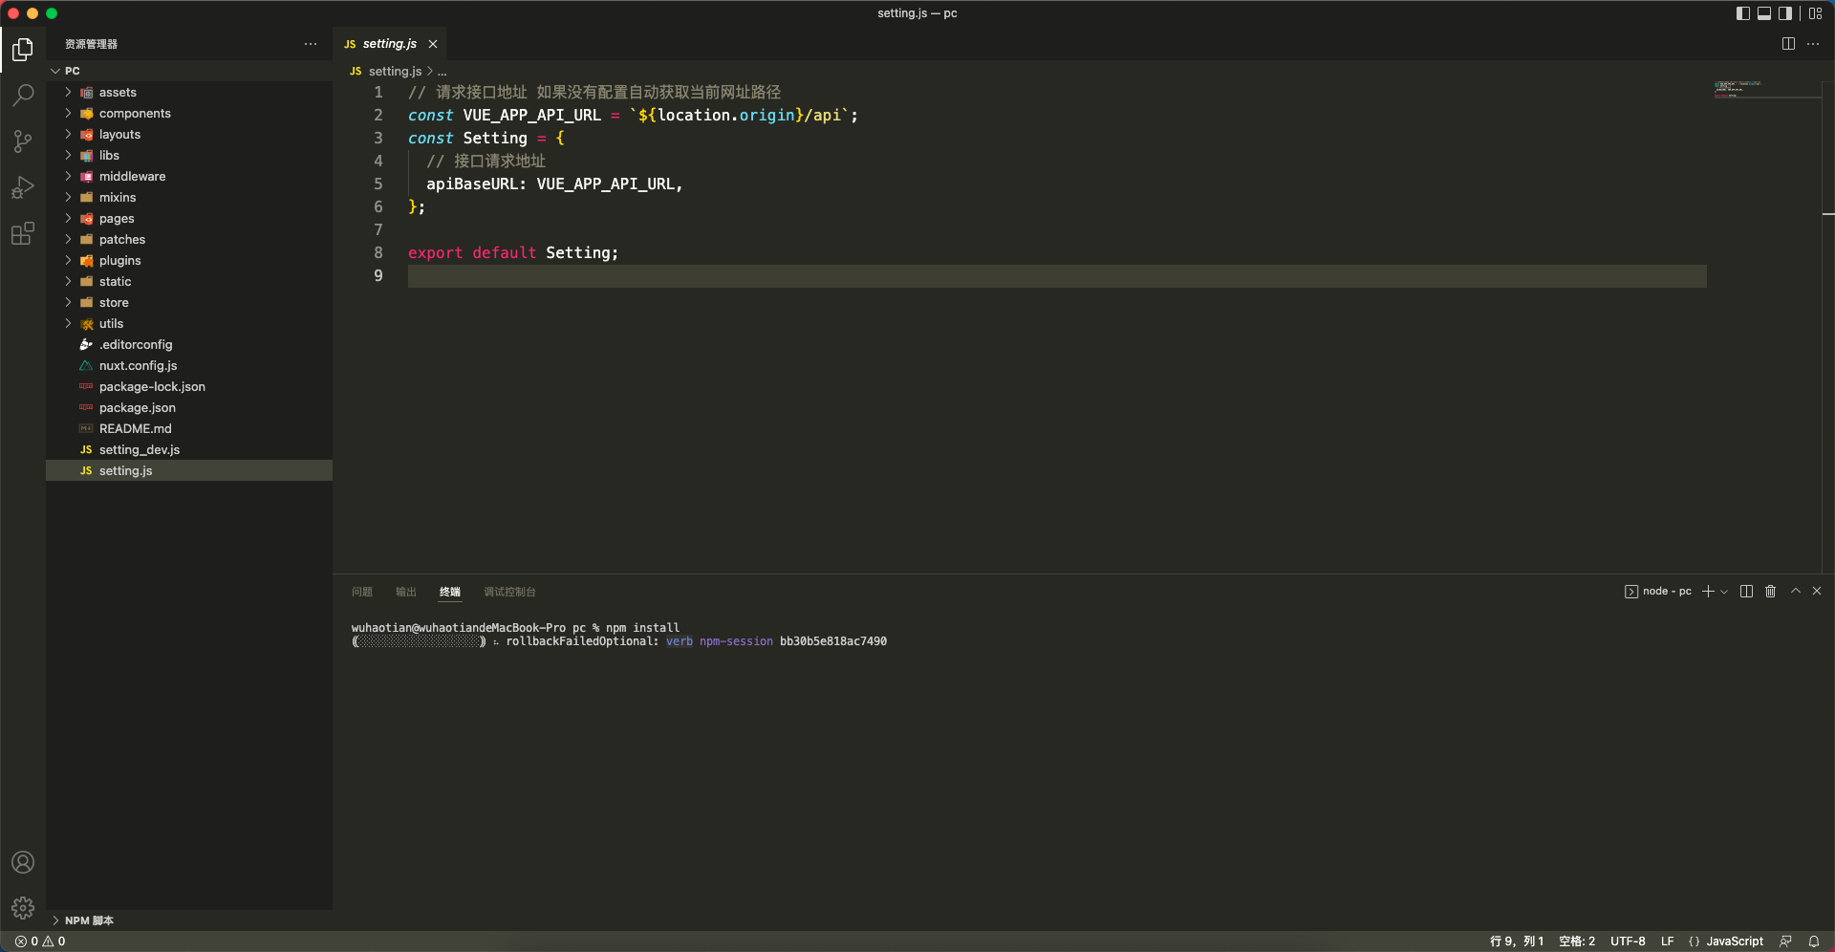Maximize the panel with up chevron

pyautogui.click(x=1796, y=592)
